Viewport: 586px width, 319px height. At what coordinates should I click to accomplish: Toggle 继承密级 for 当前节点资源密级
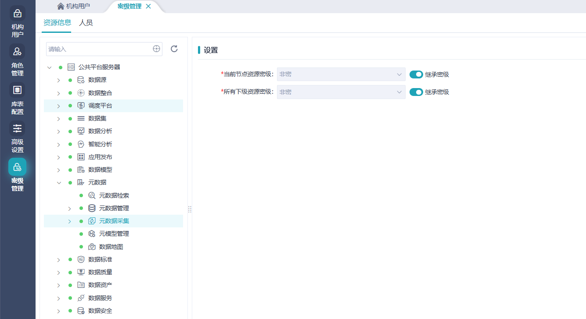pos(416,74)
